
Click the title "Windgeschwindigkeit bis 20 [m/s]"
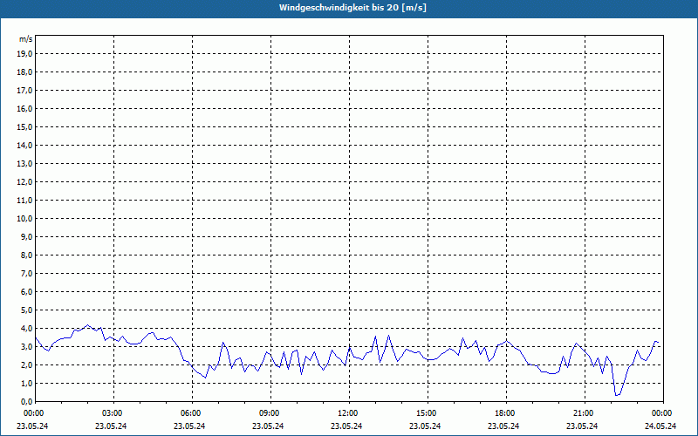tap(352, 8)
